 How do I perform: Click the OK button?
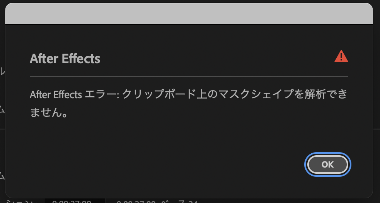[x=327, y=164]
